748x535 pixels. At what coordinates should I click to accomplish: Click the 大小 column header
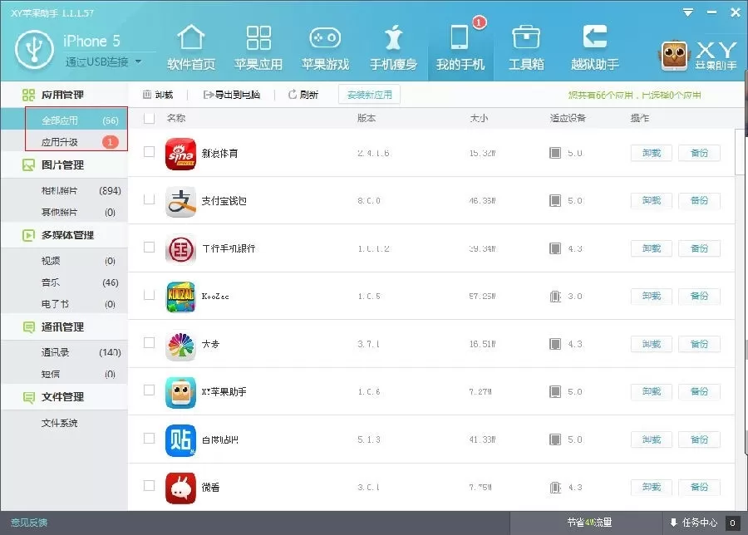pyautogui.click(x=479, y=118)
